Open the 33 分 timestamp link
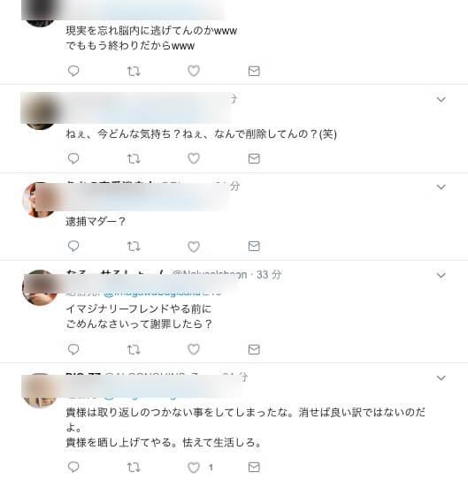This screenshot has height=480, width=468. point(269,275)
